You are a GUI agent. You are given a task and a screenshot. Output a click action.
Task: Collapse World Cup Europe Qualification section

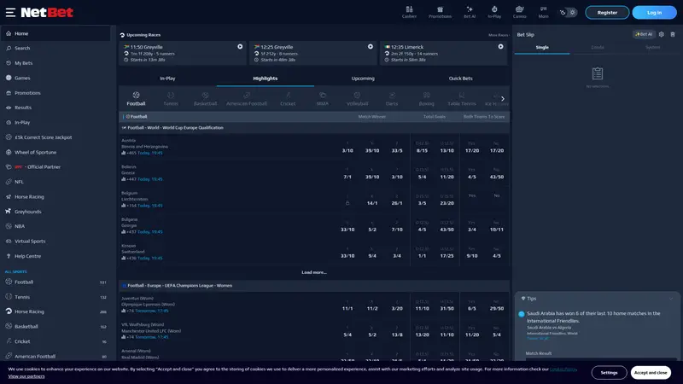(x=314, y=127)
